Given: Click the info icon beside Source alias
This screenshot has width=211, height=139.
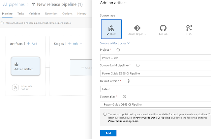Looking at the screenshot, I should [124, 97].
